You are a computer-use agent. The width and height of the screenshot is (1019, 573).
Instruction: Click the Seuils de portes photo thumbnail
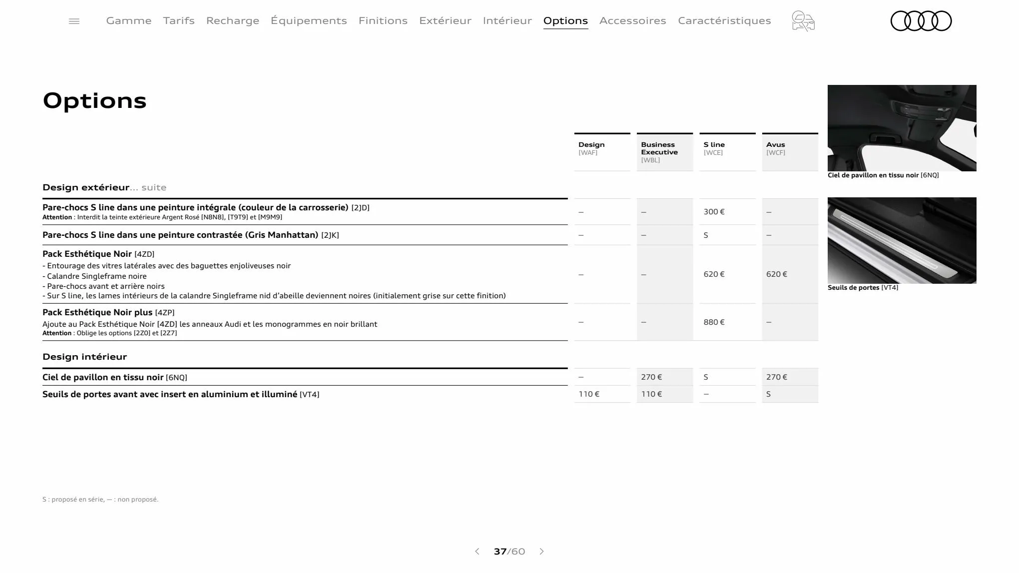(902, 240)
